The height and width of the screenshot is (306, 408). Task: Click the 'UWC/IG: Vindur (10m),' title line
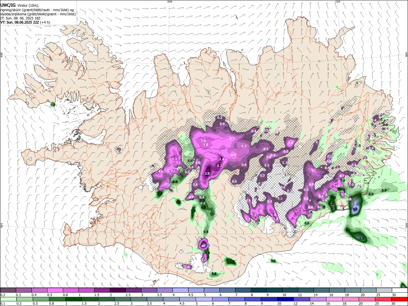[20, 6]
